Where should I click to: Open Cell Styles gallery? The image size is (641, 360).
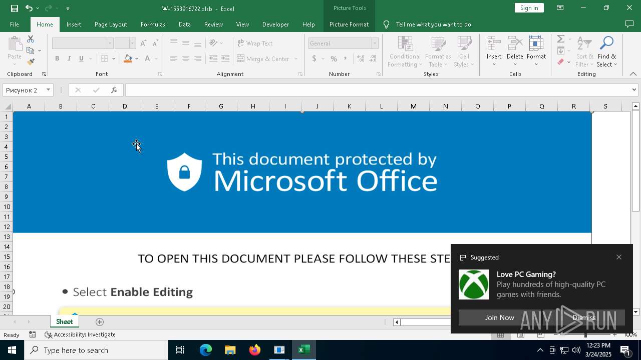(x=464, y=51)
